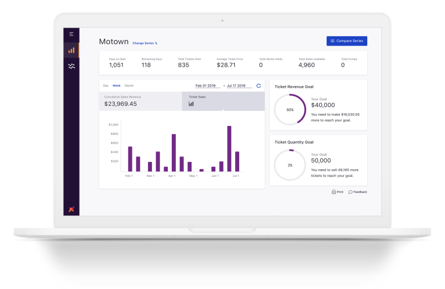Image resolution: width=445 pixels, height=289 pixels.
Task: Select the Ticket Sales tab
Action: [224, 101]
